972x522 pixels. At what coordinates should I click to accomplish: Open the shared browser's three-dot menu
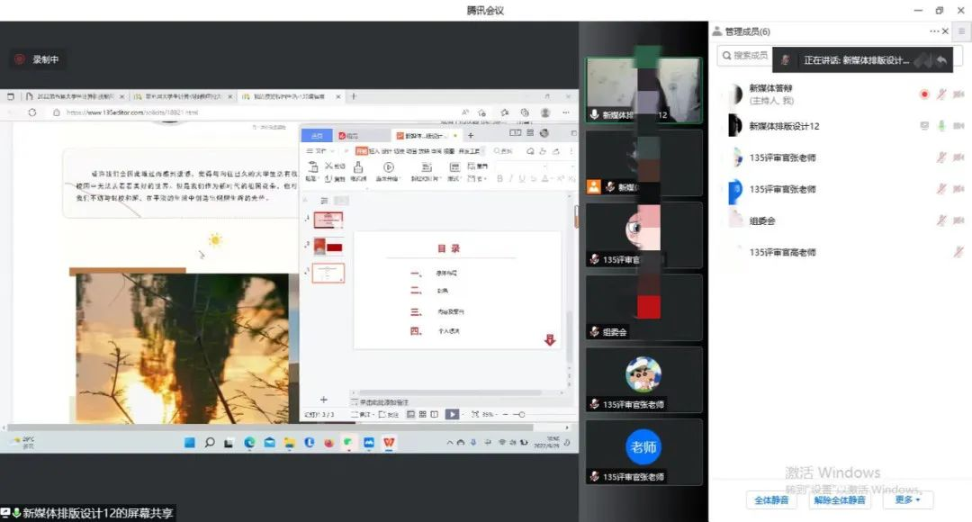[x=565, y=112]
